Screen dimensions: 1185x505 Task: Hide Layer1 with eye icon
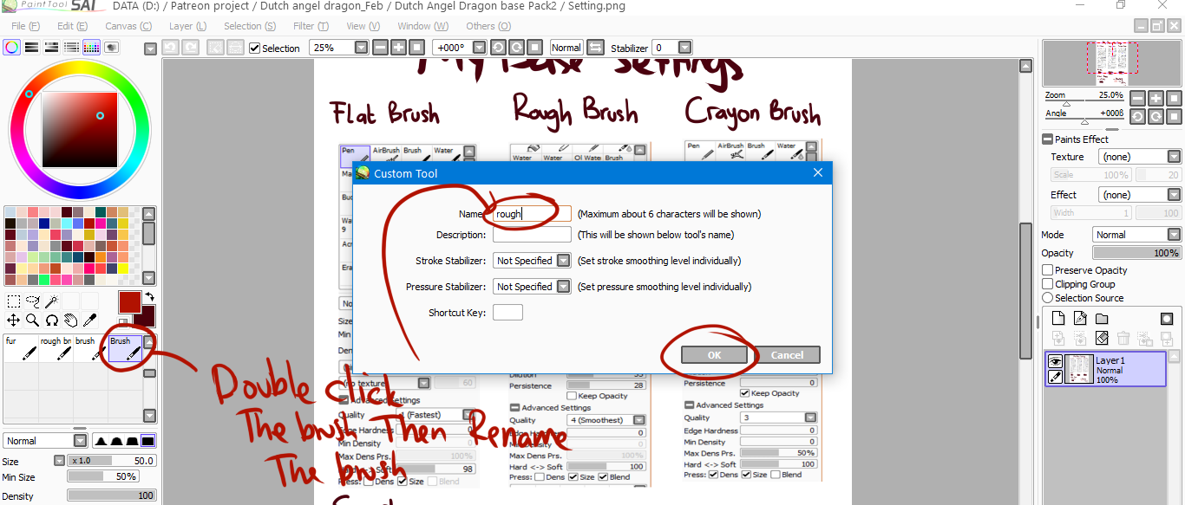click(x=1055, y=361)
